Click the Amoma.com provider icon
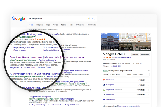Image resolution: width=161 pixels, height=107 pixels. pos(104,94)
